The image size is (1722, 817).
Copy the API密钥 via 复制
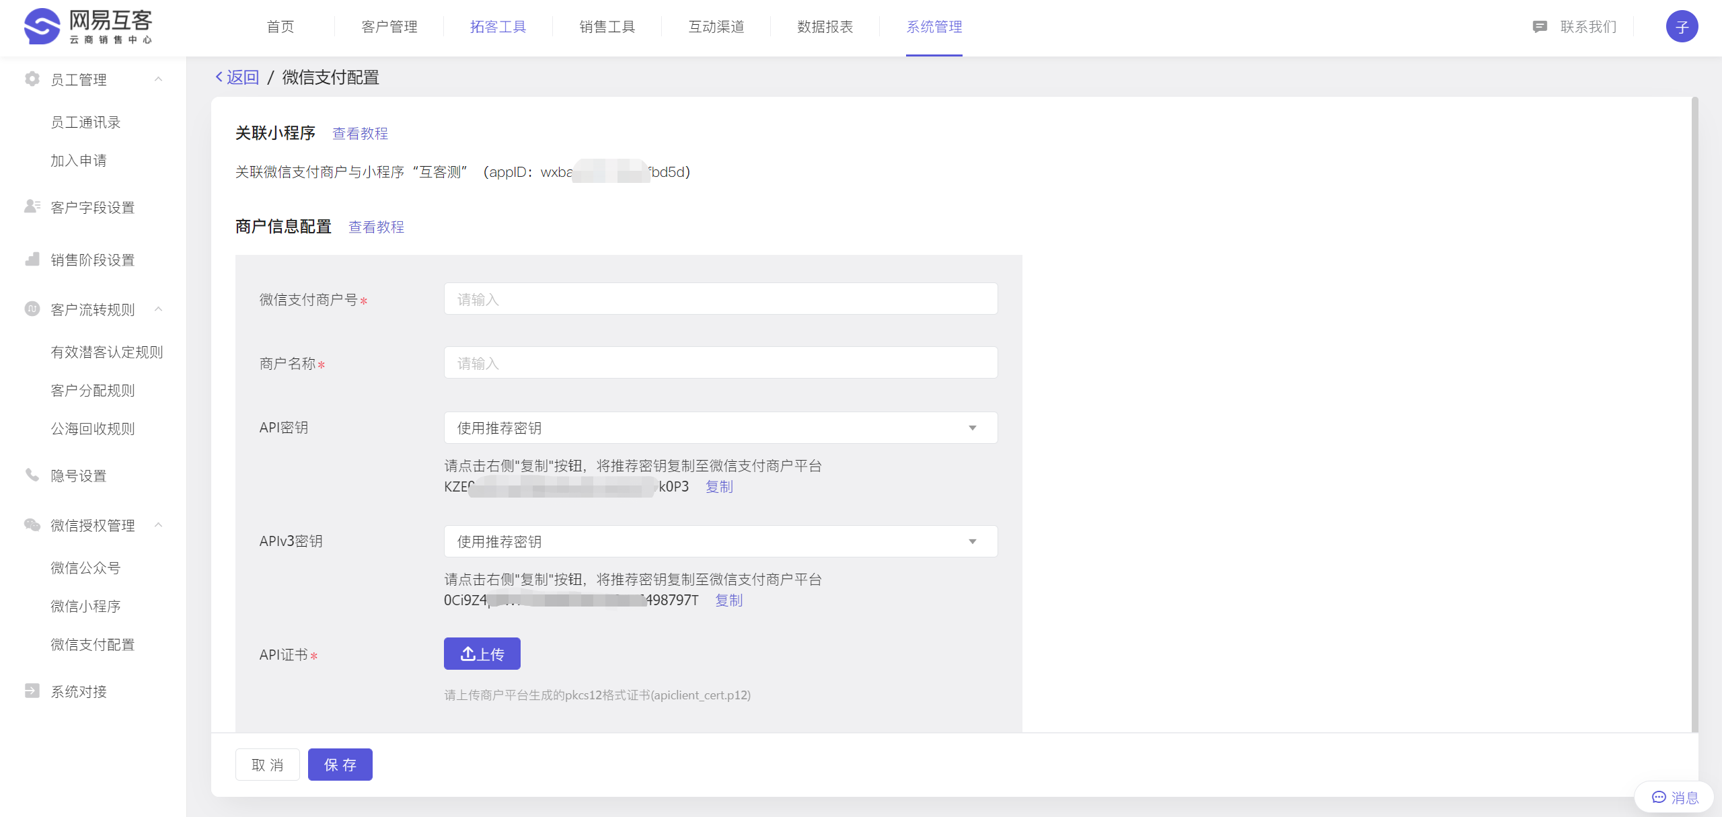point(719,487)
